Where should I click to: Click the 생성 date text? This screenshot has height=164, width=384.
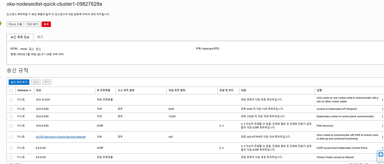37,54
